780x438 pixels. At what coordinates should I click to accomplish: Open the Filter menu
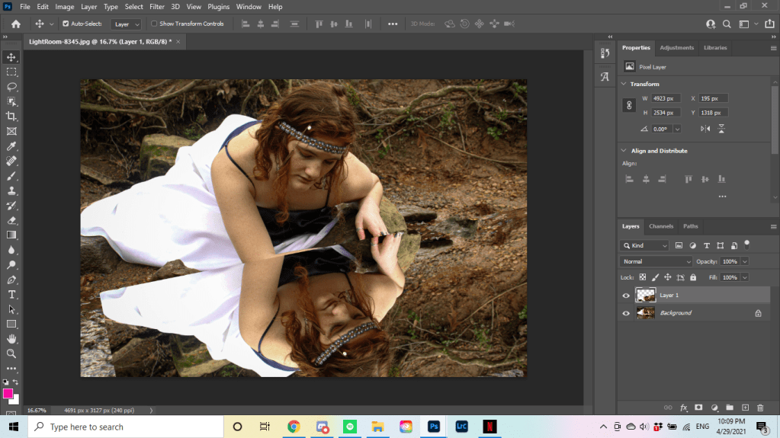[x=157, y=7]
